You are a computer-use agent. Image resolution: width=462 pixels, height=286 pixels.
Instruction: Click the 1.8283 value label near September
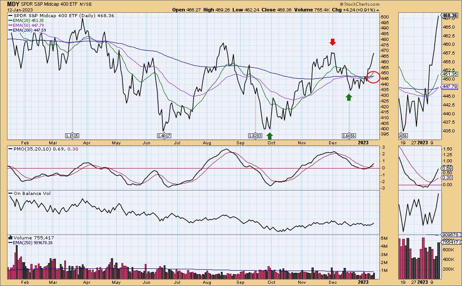pos(255,136)
